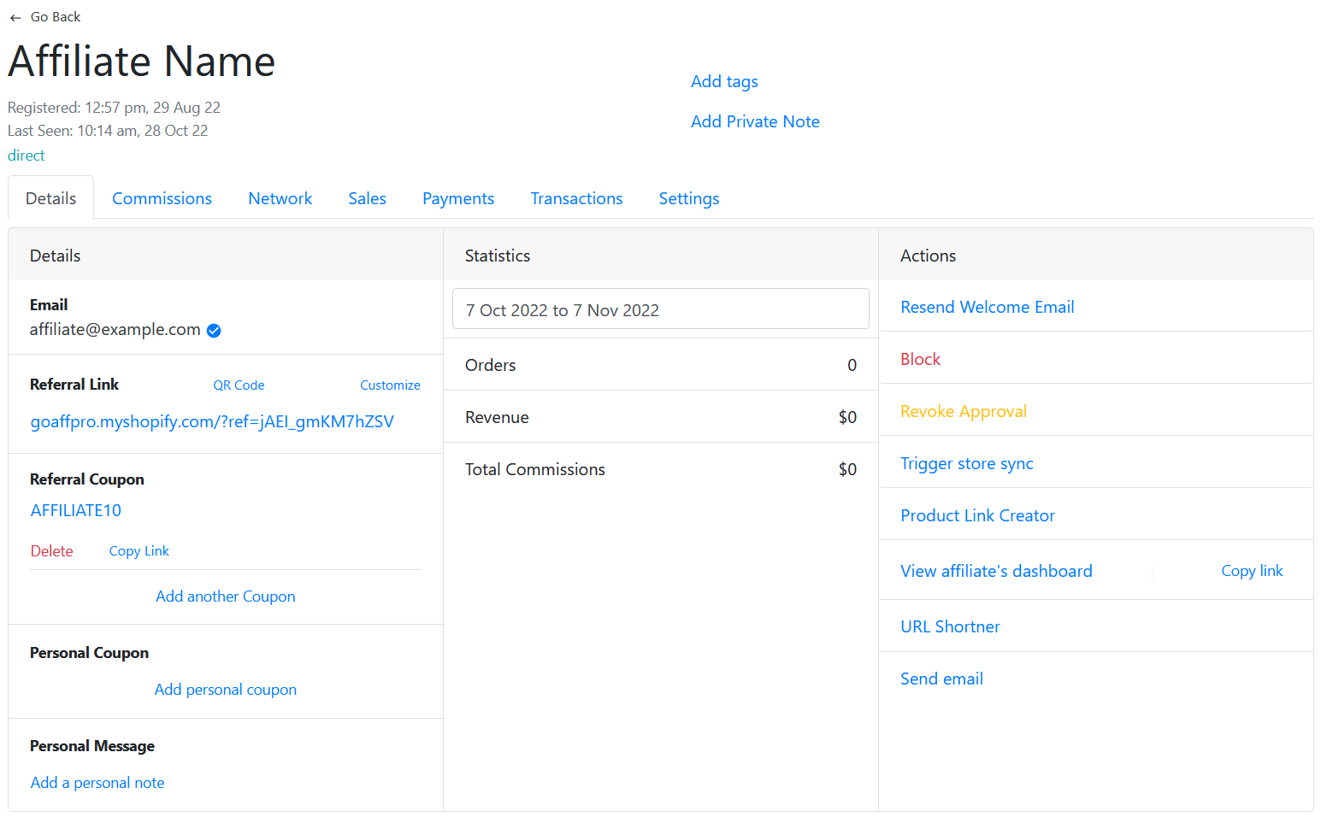Open the goaffpro referral link URL

(212, 421)
